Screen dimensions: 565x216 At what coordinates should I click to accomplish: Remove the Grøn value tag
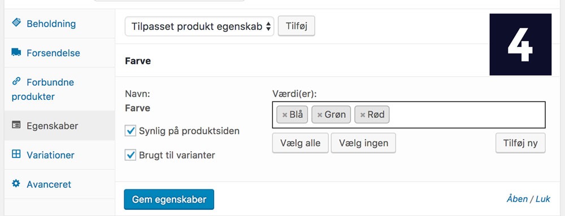pyautogui.click(x=319, y=115)
